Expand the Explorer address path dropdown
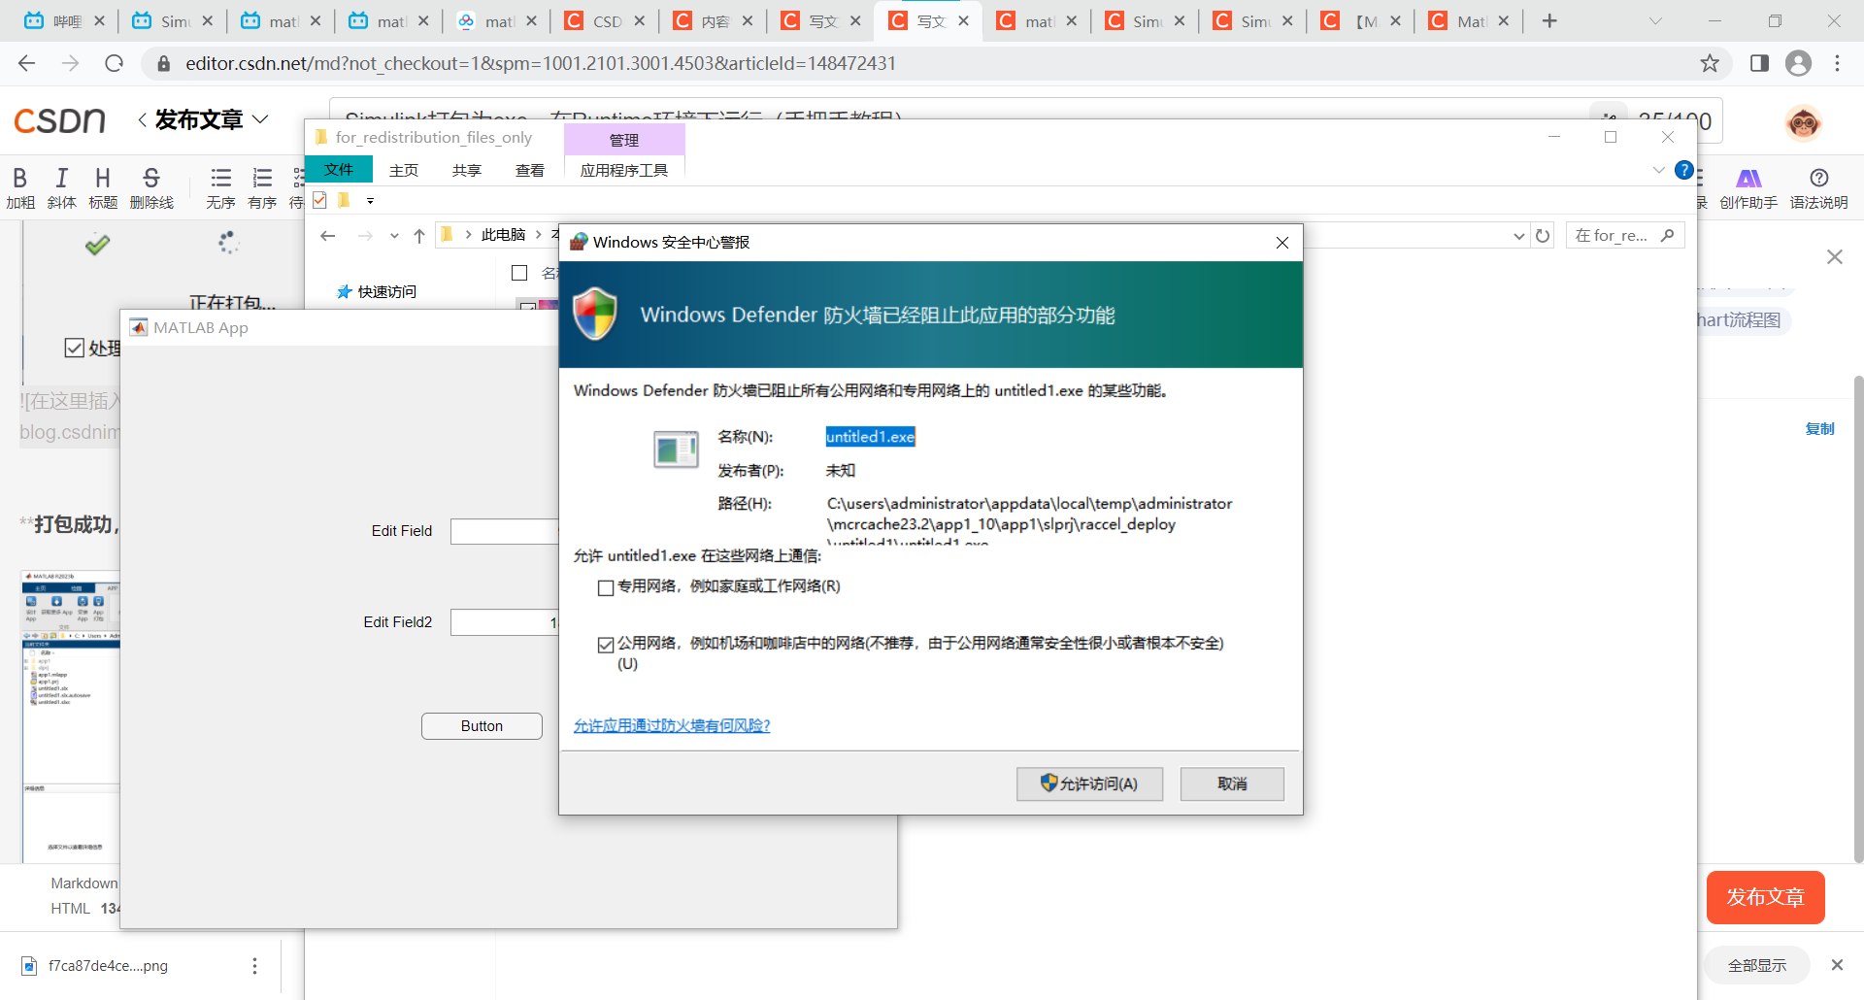 click(394, 235)
